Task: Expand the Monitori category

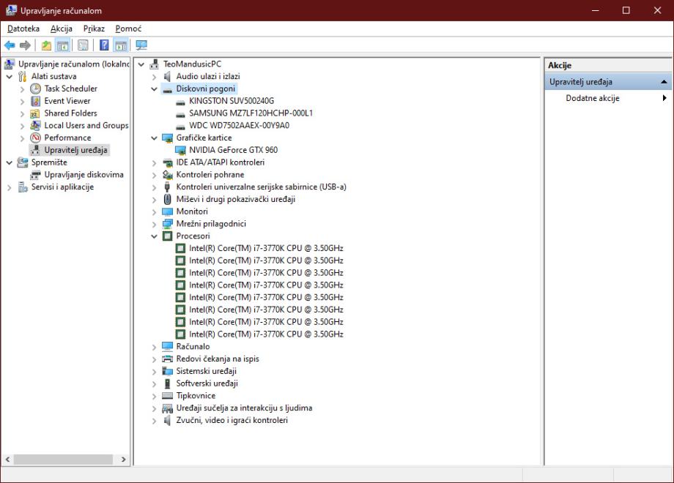Action: coord(155,212)
